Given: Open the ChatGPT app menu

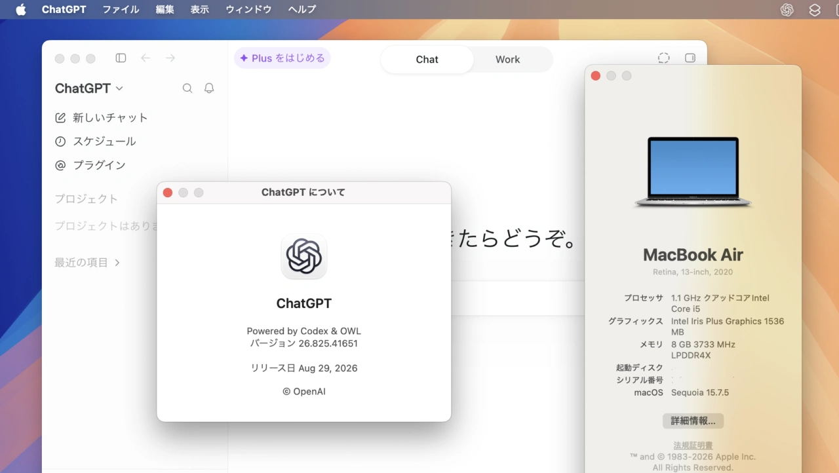Looking at the screenshot, I should tap(64, 10).
